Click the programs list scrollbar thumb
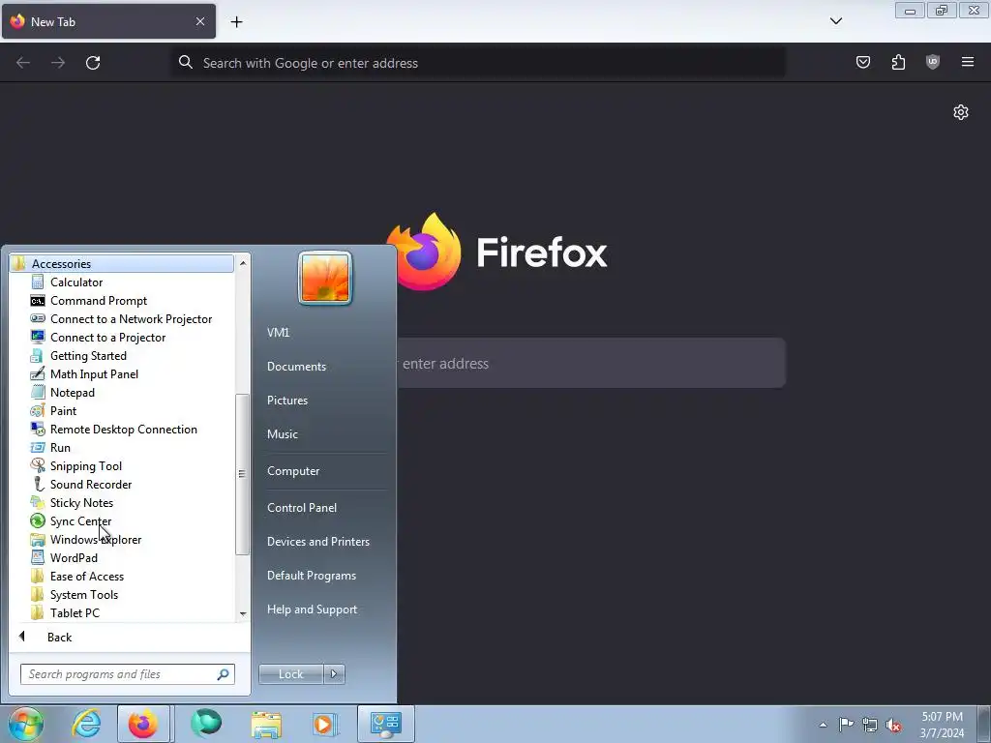This screenshot has width=991, height=743. tap(241, 474)
